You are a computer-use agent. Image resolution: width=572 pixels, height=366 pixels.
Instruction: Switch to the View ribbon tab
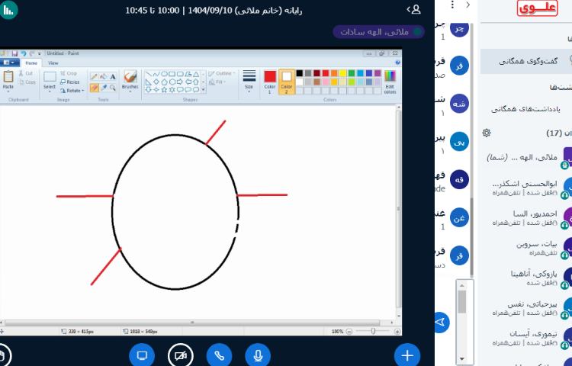coord(53,63)
